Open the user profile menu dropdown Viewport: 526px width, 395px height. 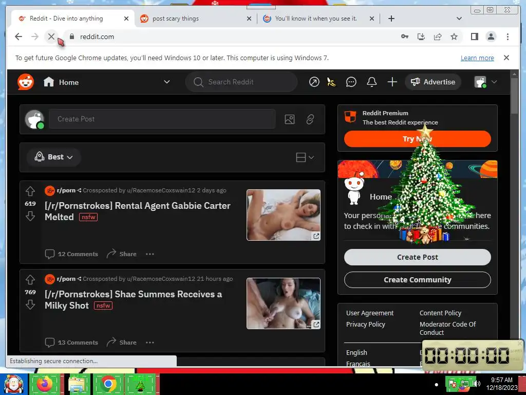click(x=485, y=82)
